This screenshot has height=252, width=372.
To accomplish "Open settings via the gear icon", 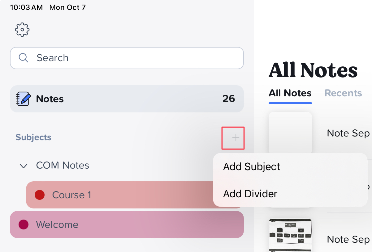I will pyautogui.click(x=22, y=30).
